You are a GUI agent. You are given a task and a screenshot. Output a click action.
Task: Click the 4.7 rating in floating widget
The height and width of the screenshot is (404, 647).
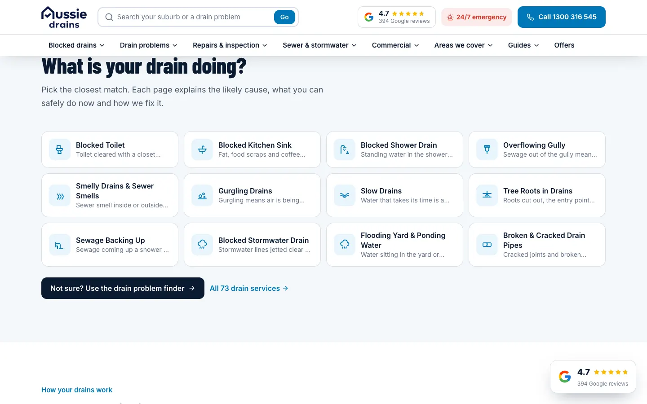tap(584, 372)
